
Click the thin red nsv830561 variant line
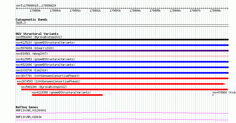[122, 56]
